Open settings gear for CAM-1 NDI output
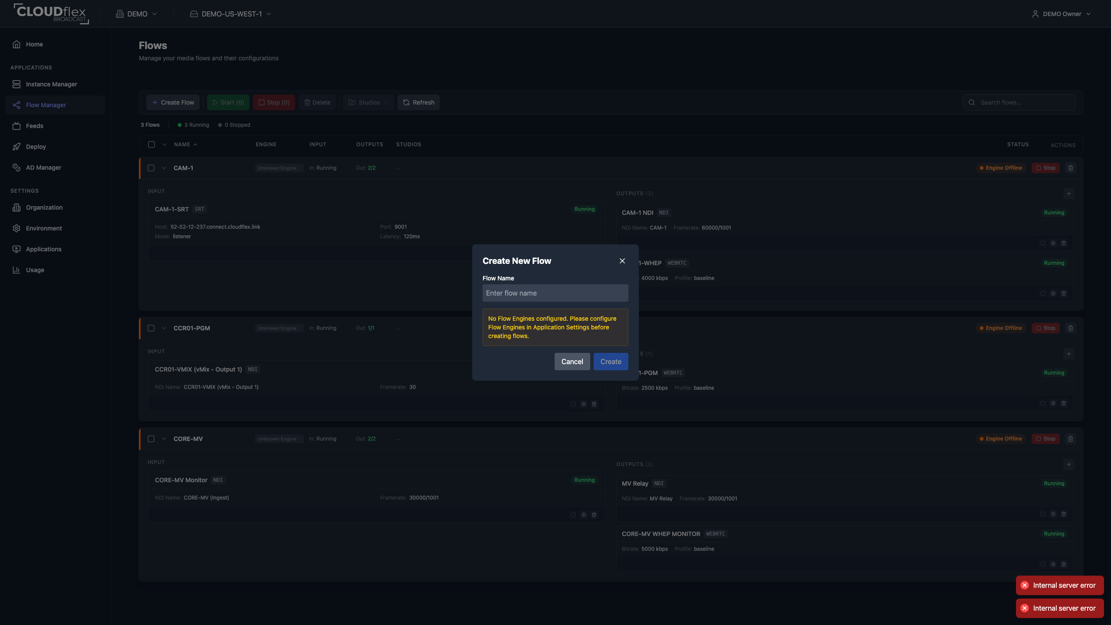 pos(1053,243)
